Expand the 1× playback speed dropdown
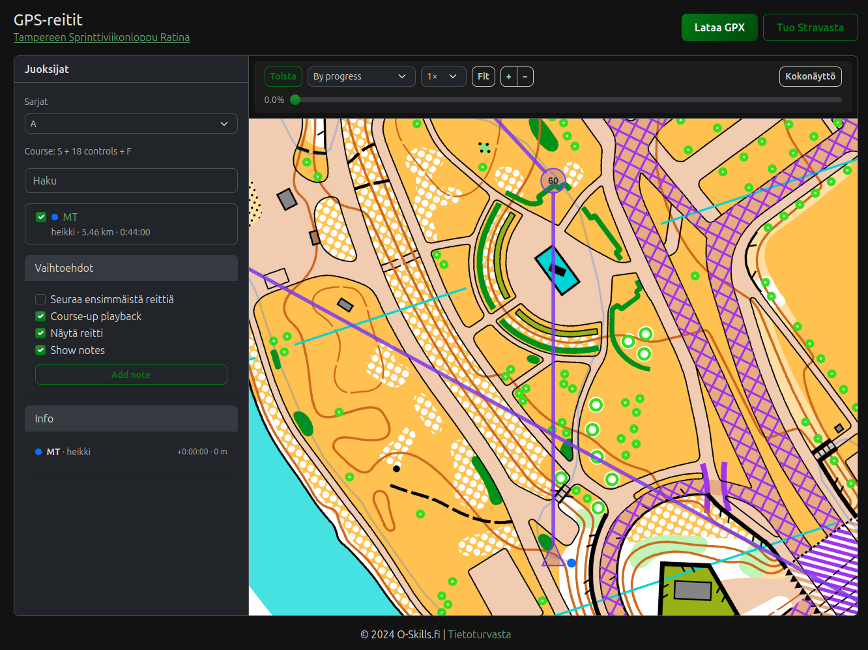Image resolution: width=868 pixels, height=650 pixels. pos(443,77)
